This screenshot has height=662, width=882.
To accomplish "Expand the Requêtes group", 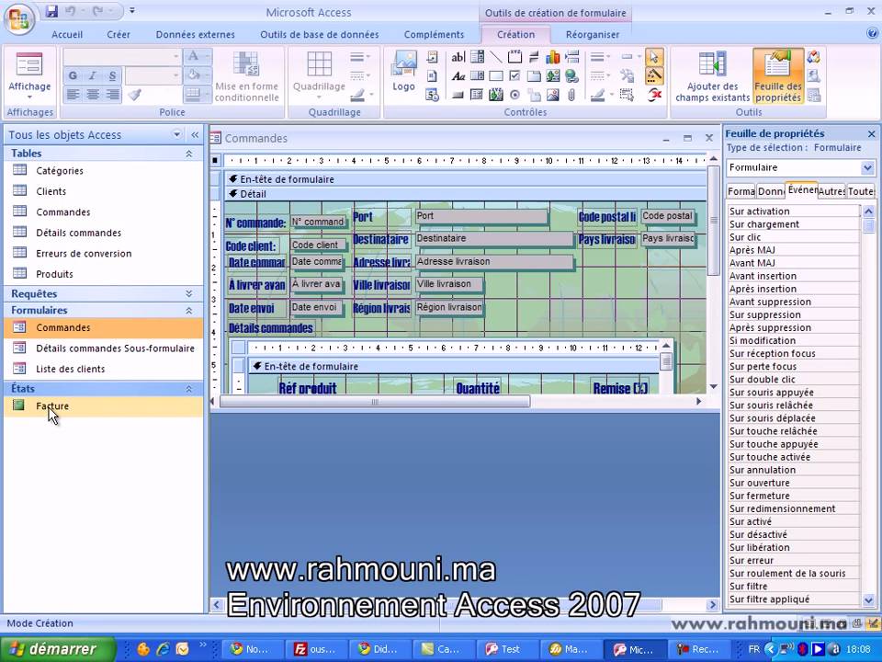I will (x=189, y=293).
